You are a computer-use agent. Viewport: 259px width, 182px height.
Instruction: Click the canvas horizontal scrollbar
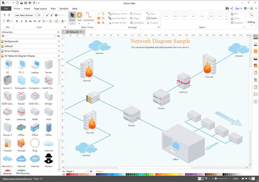[x=155, y=168]
